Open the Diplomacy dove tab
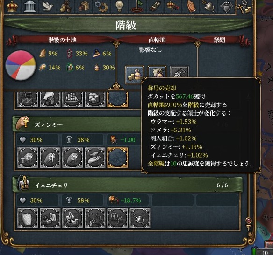This screenshot has height=255, width=273. pyautogui.click(x=48, y=7)
